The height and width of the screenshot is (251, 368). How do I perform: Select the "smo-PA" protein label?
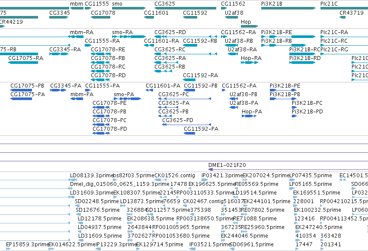pos(124,94)
